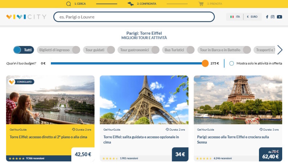
Task: Open the YouTube channel icon
Action: [x=279, y=17]
